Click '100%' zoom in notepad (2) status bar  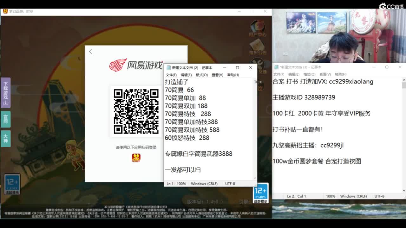pyautogui.click(x=181, y=184)
